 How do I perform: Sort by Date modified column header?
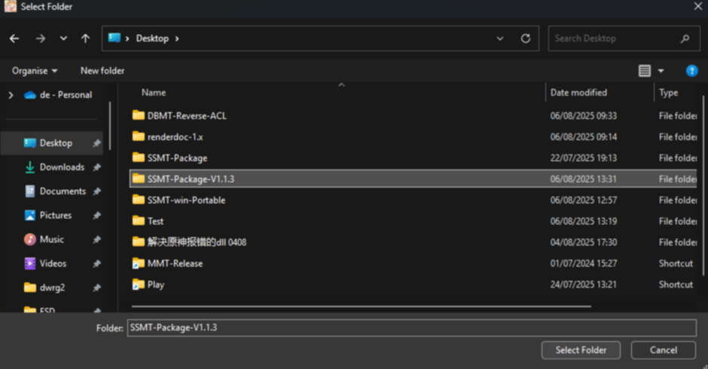[x=578, y=93]
